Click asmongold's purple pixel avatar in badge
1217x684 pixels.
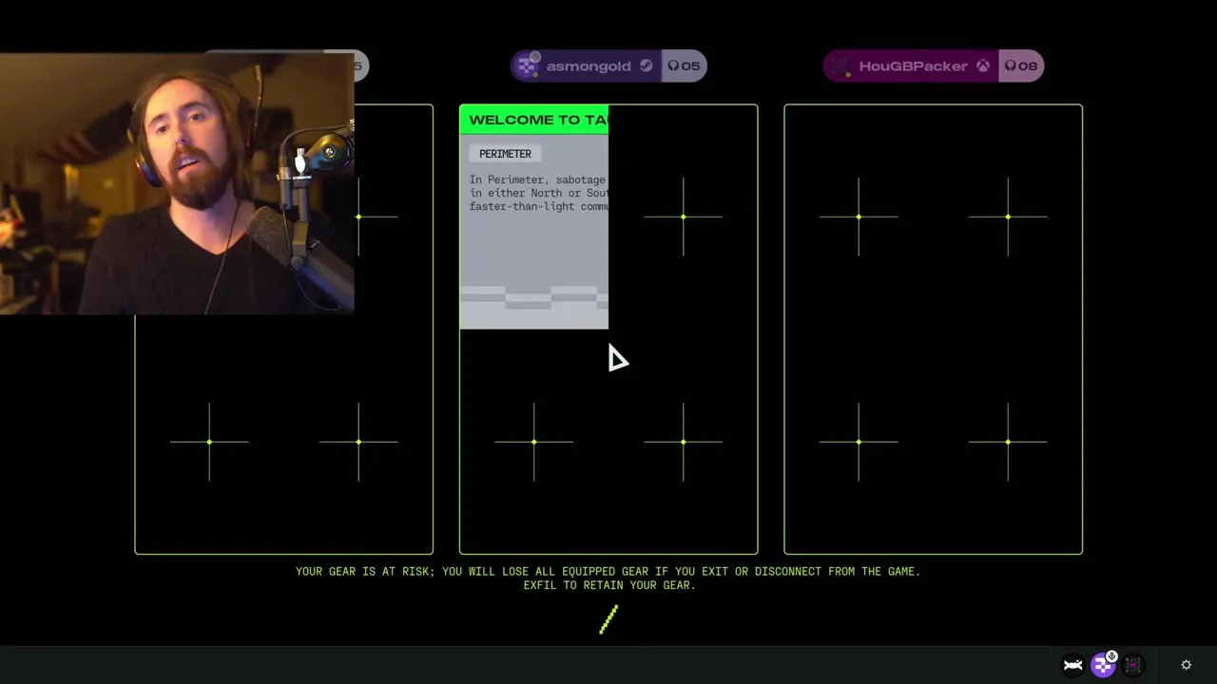tap(527, 66)
